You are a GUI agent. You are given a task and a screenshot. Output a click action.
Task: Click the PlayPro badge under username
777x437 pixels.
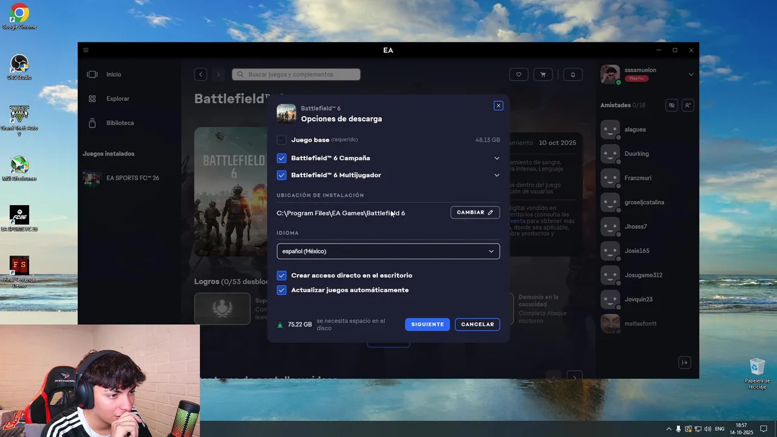click(x=637, y=79)
